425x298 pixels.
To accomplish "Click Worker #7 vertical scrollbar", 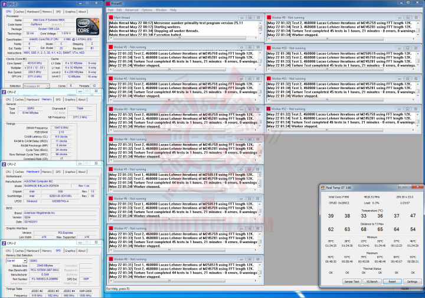I will (x=259, y=240).
